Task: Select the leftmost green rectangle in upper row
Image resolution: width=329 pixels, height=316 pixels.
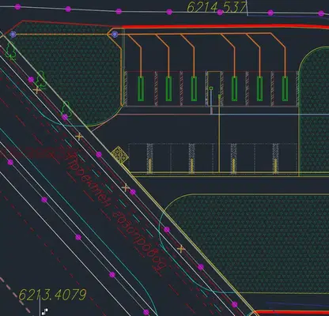Action: 141,88
